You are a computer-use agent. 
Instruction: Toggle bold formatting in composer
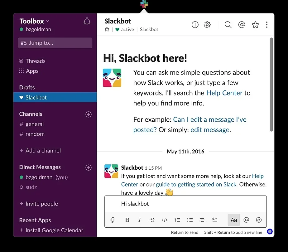pos(127,220)
